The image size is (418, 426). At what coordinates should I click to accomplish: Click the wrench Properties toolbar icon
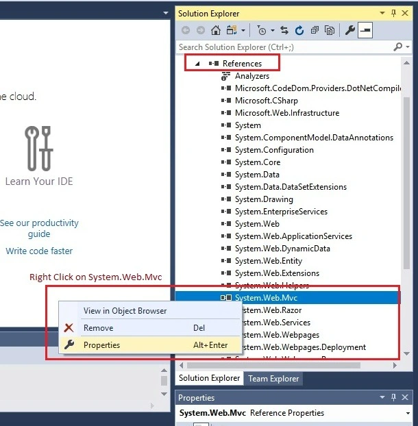(349, 30)
